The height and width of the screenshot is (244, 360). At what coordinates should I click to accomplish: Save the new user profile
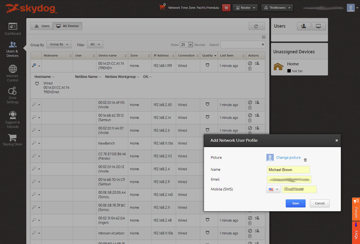point(295,203)
